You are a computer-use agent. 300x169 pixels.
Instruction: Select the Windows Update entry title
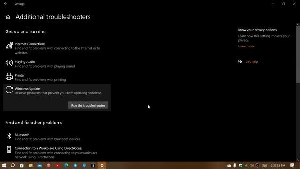click(27, 89)
